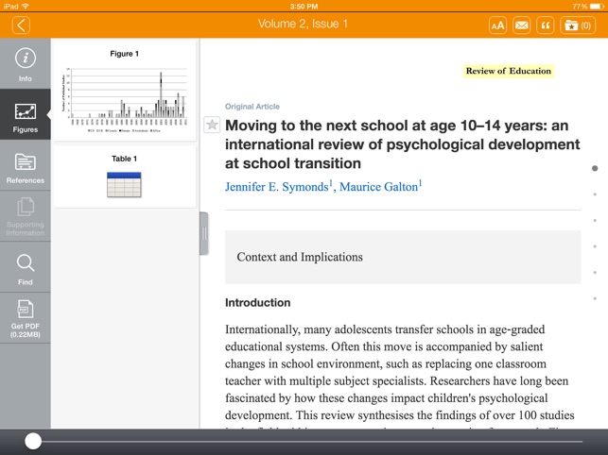
Task: Open the citation quote tool
Action: tap(545, 25)
